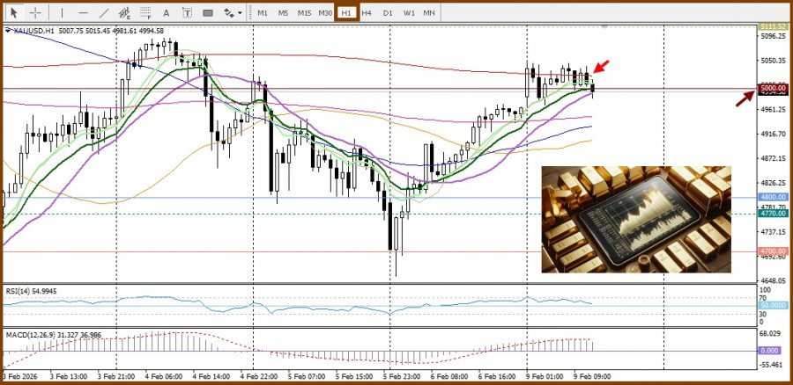This screenshot has width=793, height=385.
Task: Click the 4700.00 price level label
Action: tap(774, 251)
